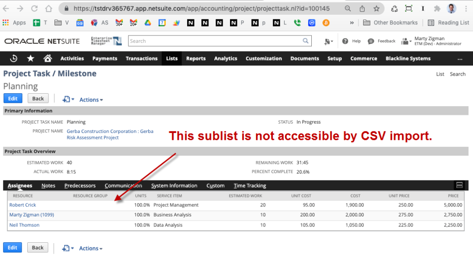Open the Bitcoin orange bookmark icon
This screenshot has height=257, width=473.
point(326,23)
